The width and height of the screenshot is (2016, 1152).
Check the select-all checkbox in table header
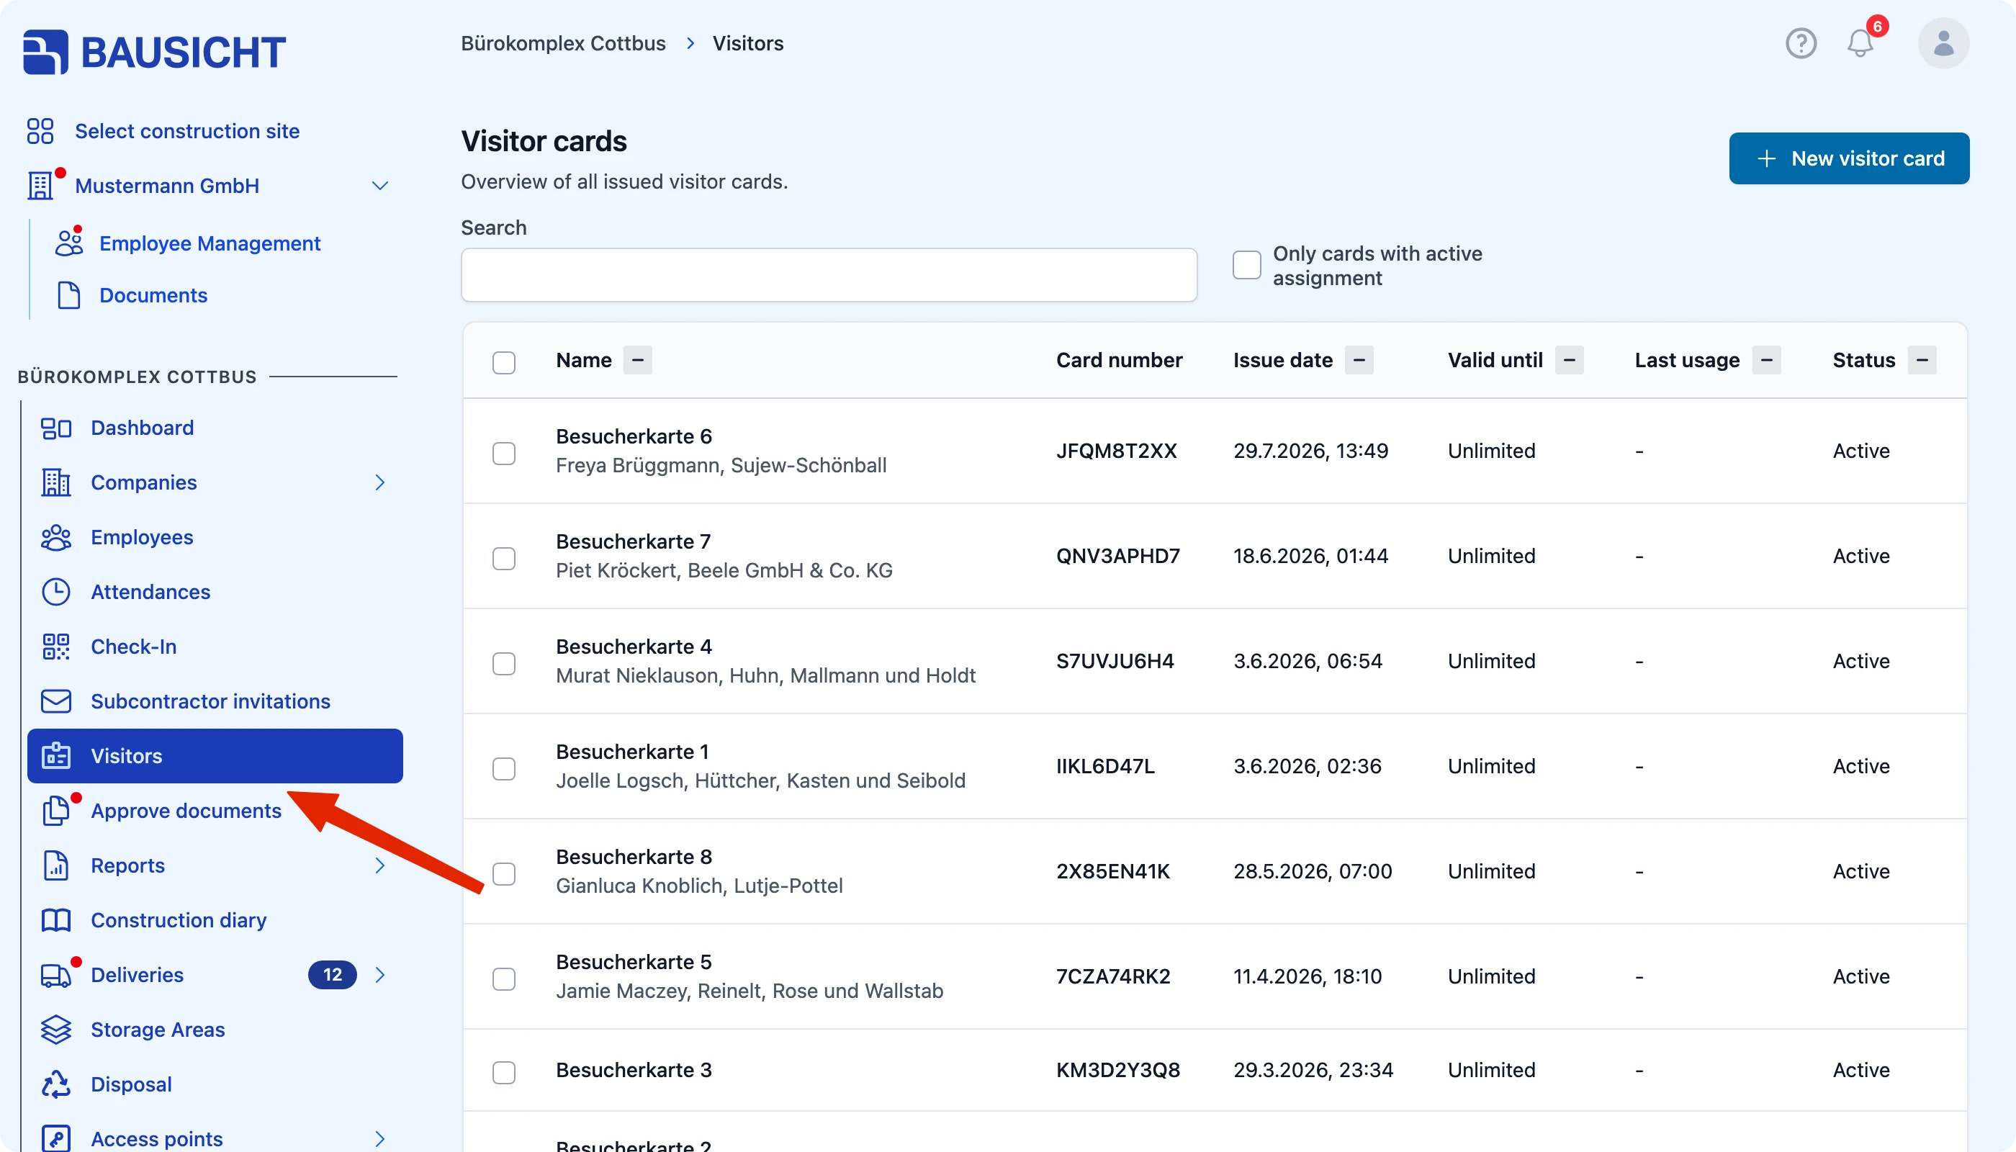point(504,361)
